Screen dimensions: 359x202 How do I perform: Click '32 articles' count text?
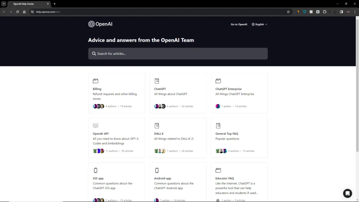click(187, 106)
